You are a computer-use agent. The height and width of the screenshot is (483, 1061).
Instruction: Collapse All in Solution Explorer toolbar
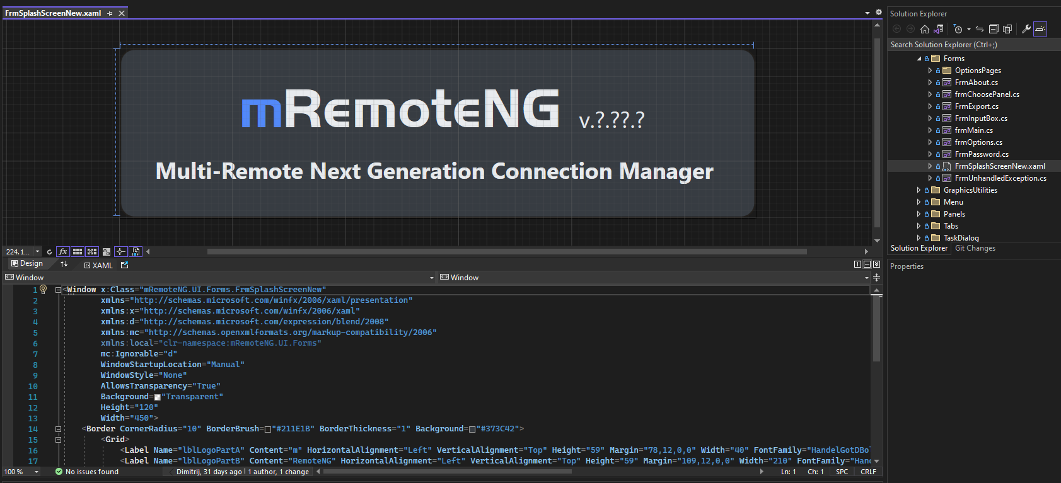(994, 29)
